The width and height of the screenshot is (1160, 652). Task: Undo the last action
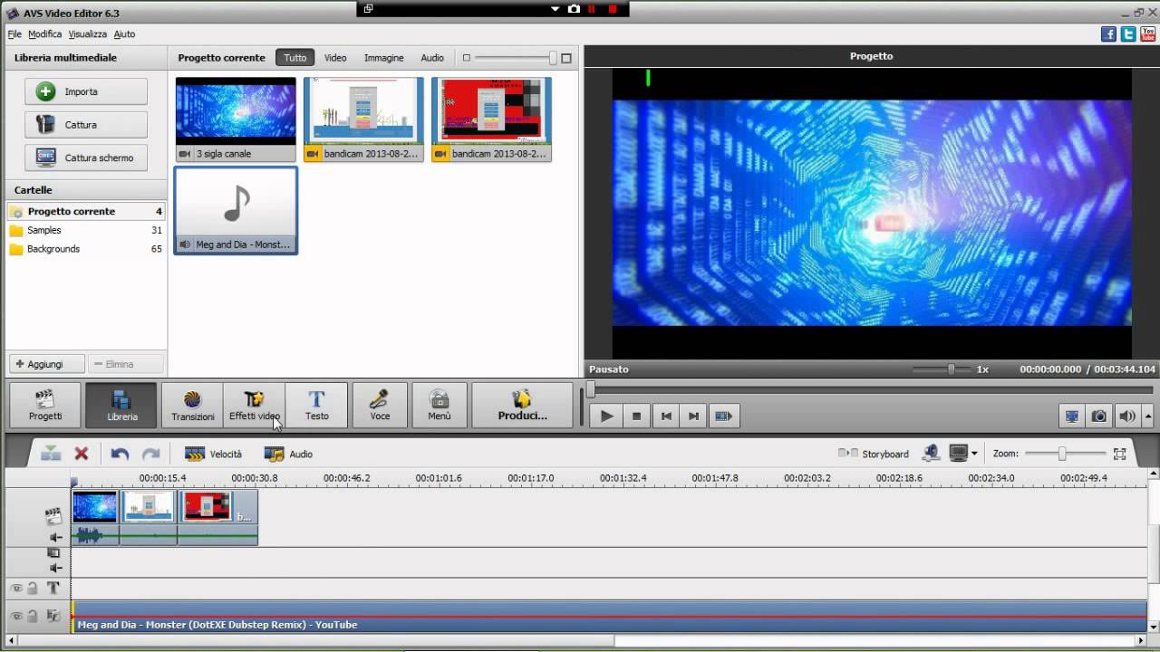pyautogui.click(x=120, y=454)
